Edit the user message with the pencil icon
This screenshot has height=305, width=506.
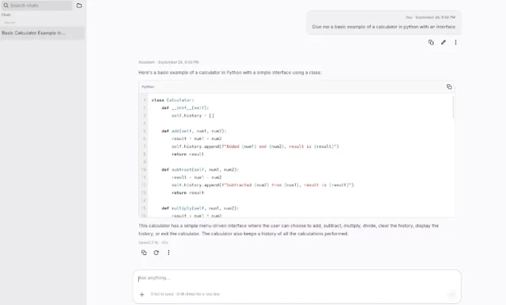click(x=443, y=42)
